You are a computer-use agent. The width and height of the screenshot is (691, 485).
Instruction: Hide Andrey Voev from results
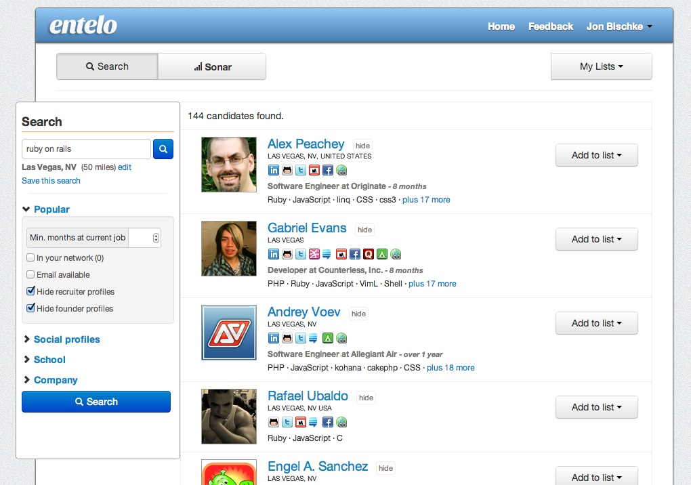[x=359, y=314]
